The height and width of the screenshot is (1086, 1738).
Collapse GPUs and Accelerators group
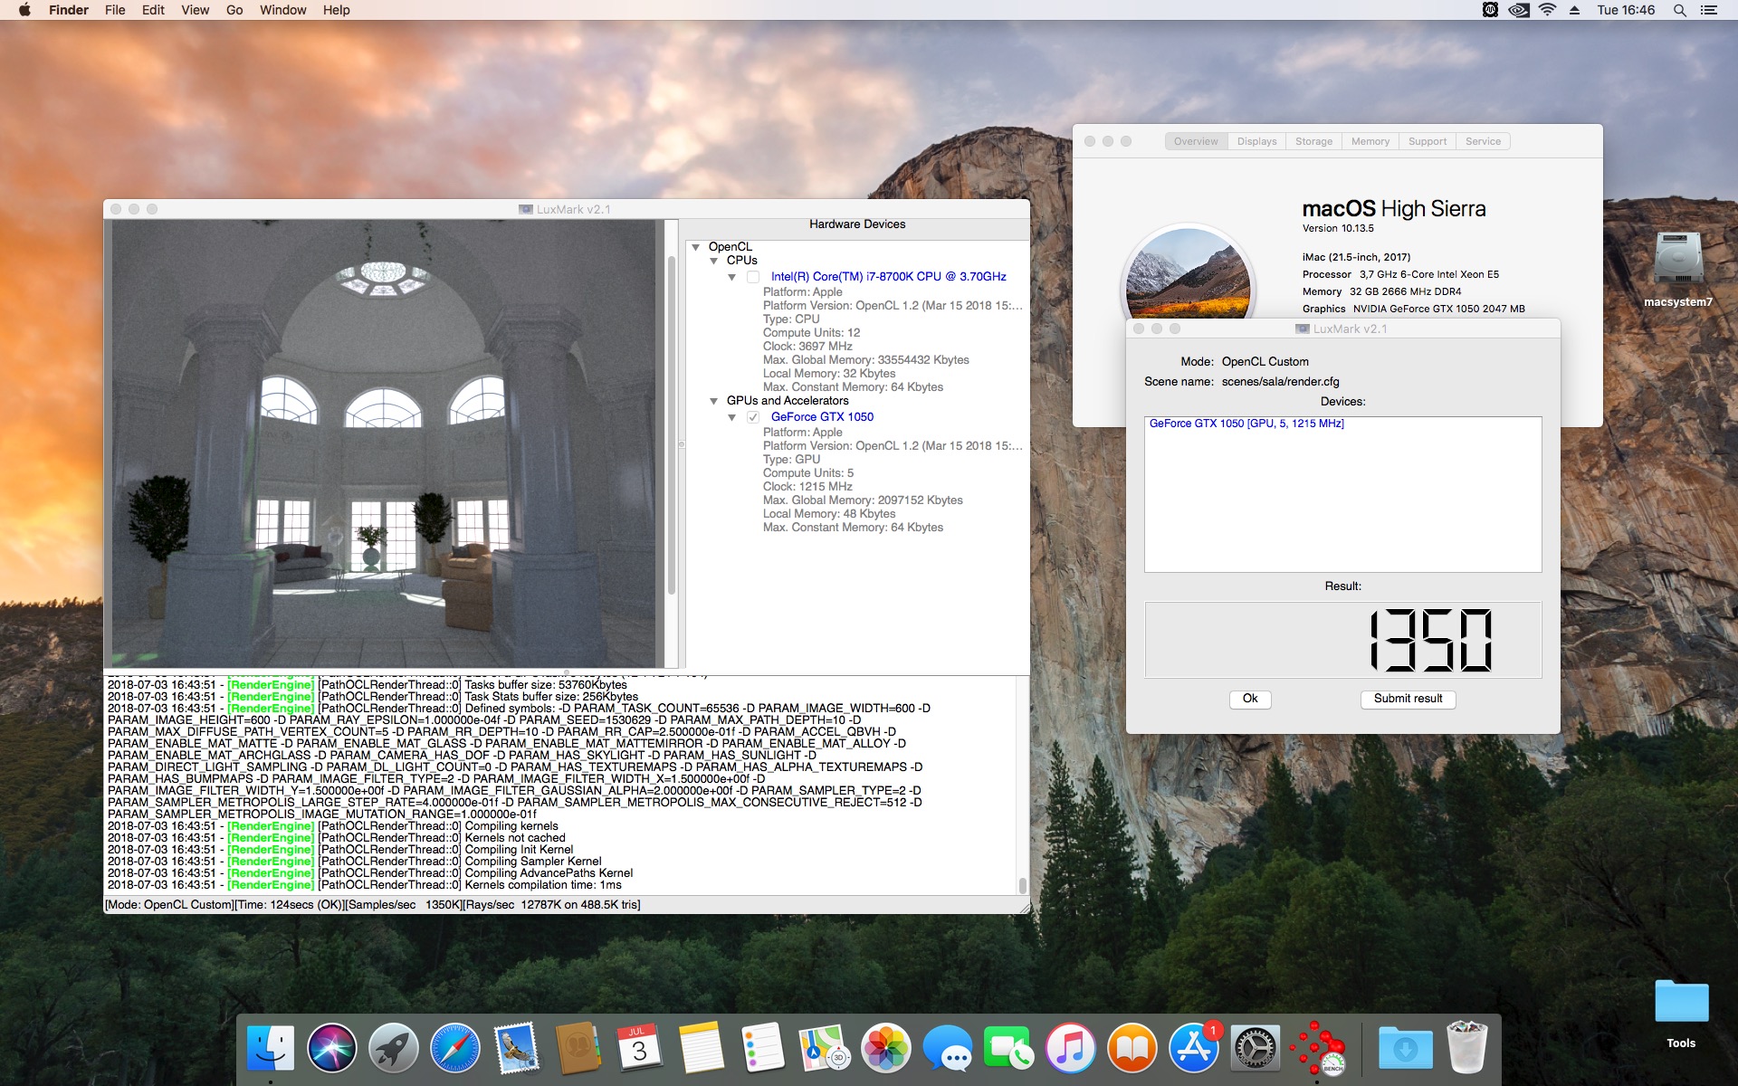pyautogui.click(x=714, y=401)
